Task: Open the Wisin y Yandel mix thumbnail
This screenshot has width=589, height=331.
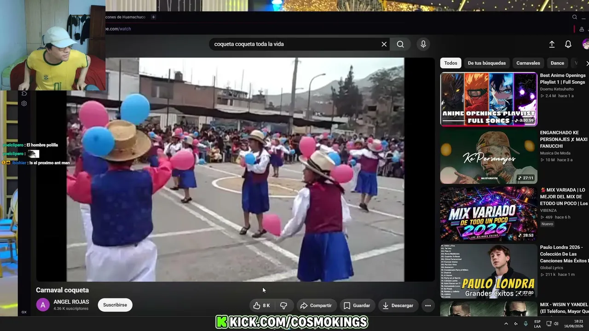Action: (x=489, y=309)
